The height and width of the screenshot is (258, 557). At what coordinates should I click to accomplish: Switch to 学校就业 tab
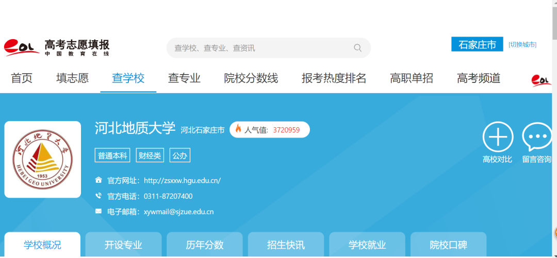[x=367, y=245]
